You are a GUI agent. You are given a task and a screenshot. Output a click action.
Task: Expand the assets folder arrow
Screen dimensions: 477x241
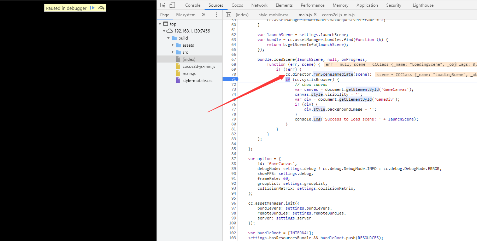pos(173,45)
